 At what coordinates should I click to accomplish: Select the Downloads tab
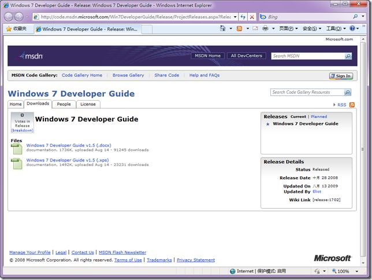coord(38,104)
